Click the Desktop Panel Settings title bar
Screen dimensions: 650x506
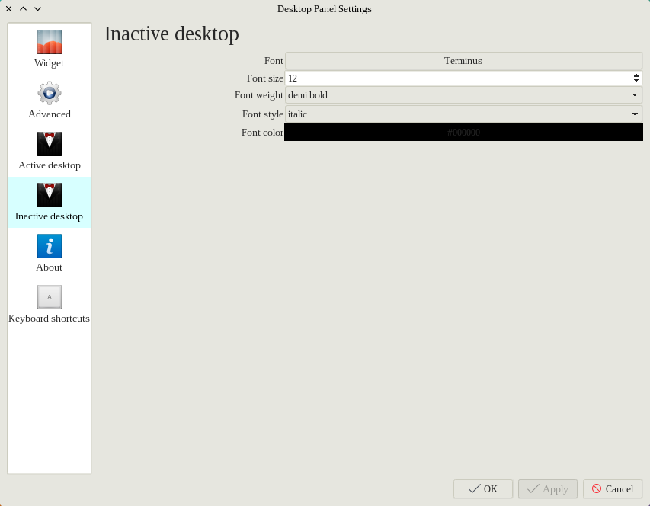point(325,9)
